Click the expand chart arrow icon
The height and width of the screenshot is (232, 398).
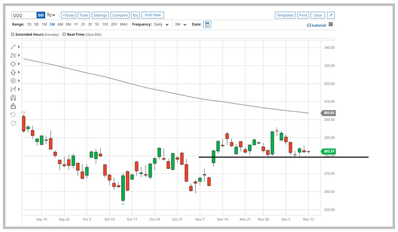pyautogui.click(x=330, y=15)
